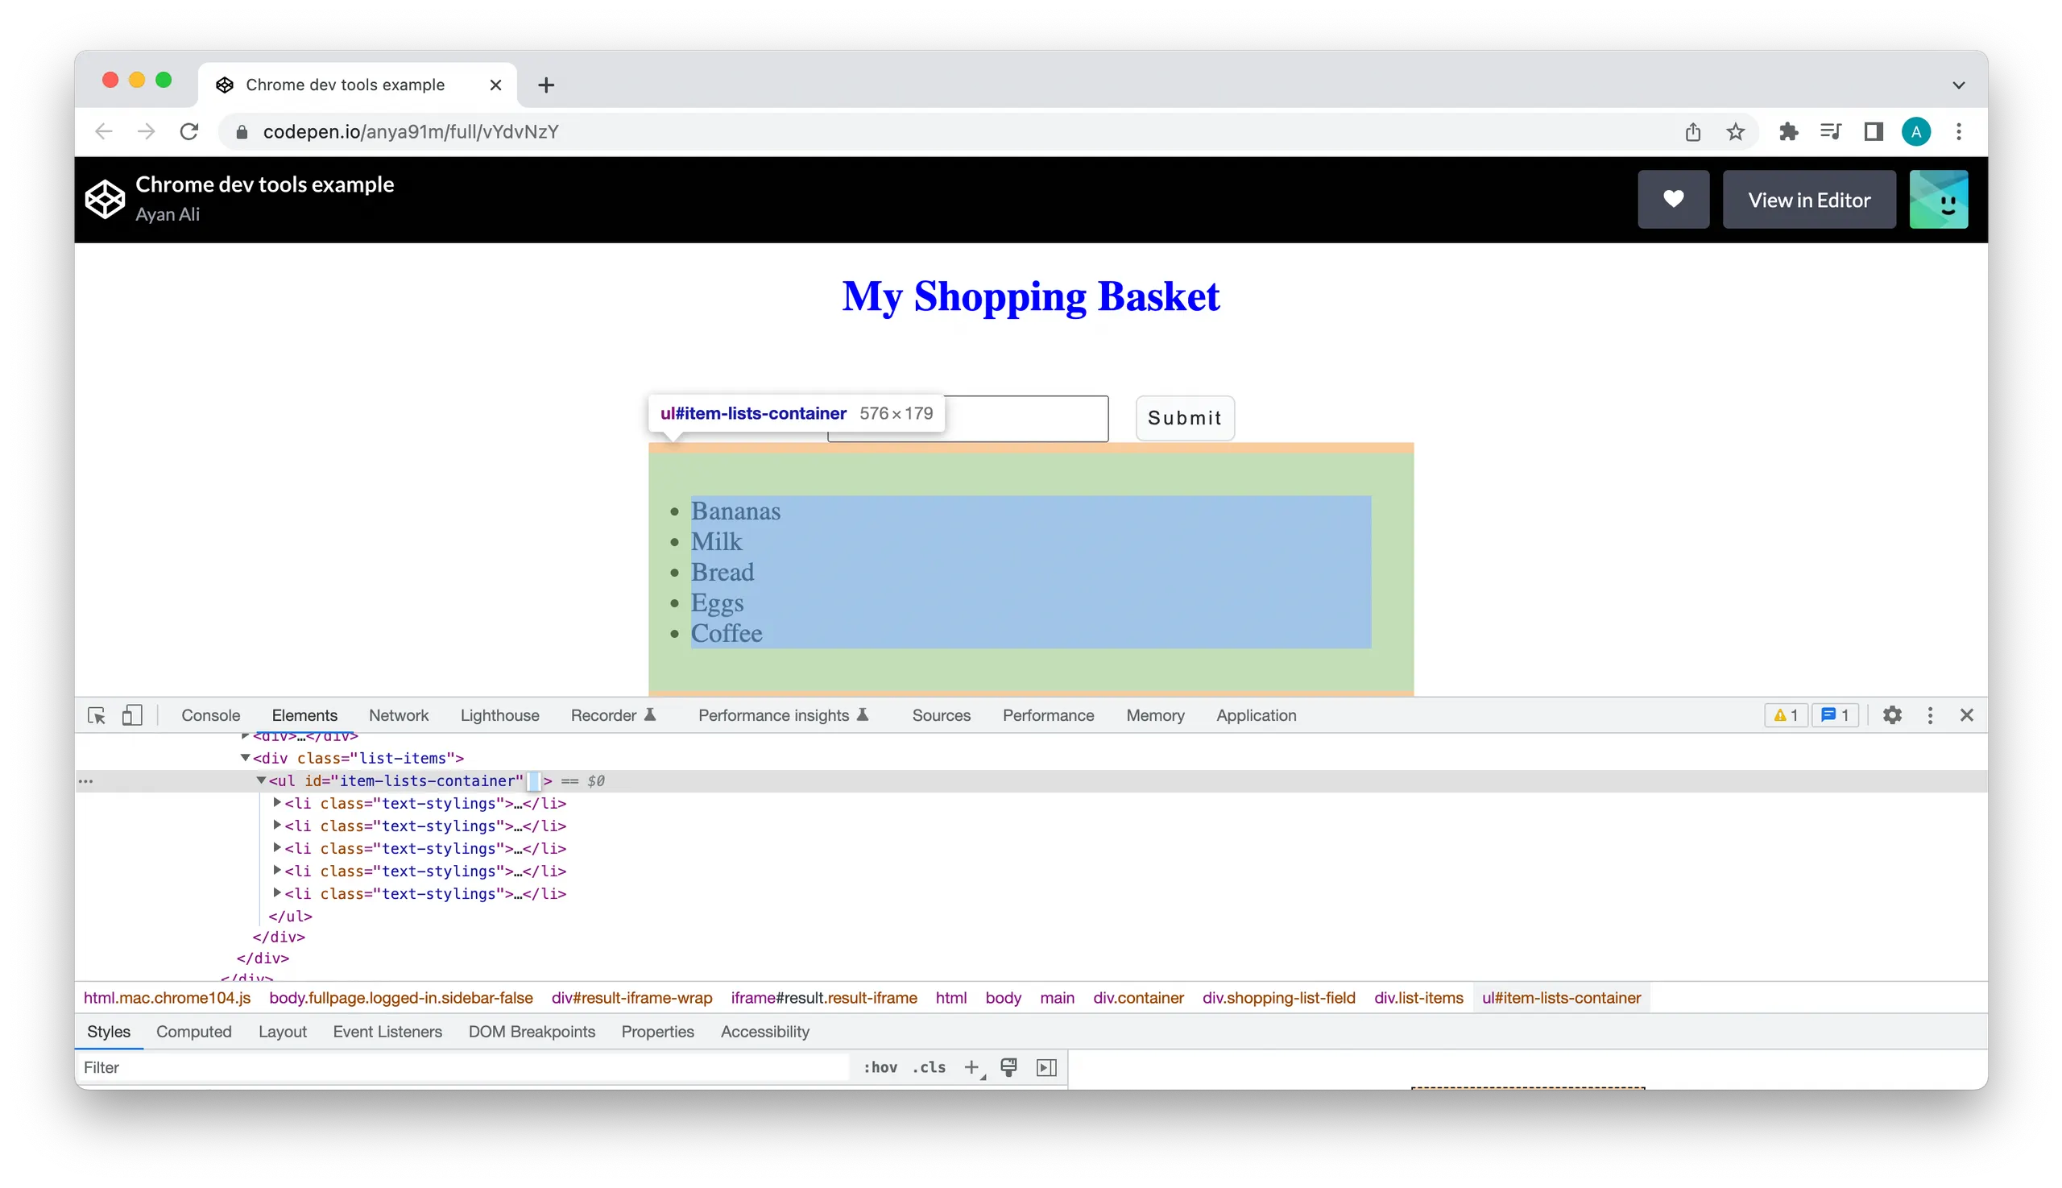
Task: Click the issues message badge
Action: click(1835, 715)
